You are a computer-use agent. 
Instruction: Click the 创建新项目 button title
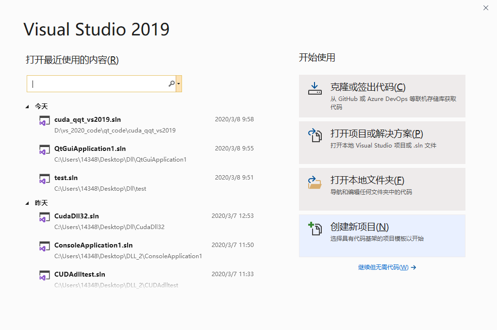click(360, 227)
